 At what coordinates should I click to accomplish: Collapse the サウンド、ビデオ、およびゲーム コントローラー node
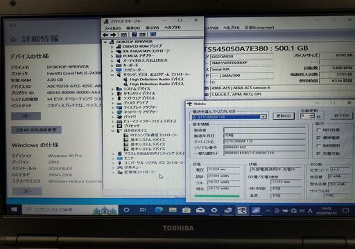pyautogui.click(x=112, y=75)
